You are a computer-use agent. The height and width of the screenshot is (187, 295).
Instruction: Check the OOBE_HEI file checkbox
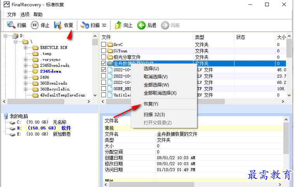click(104, 88)
